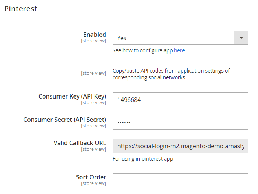Image resolution: width=258 pixels, height=194 pixels.
Task: Collapse the Pinterest section heading
Action: (21, 9)
